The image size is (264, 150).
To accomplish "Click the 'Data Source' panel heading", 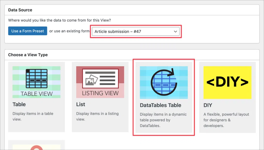I will point(20,10).
